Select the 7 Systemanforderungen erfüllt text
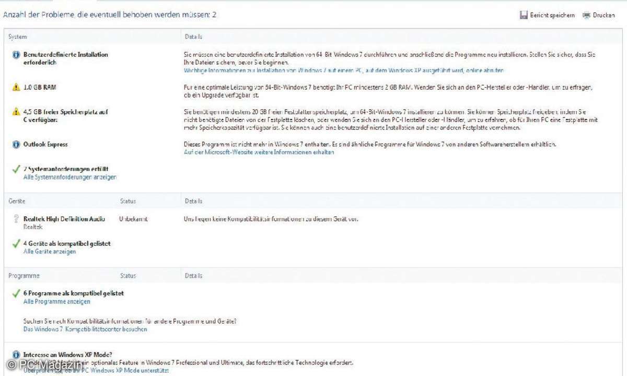 (66, 169)
